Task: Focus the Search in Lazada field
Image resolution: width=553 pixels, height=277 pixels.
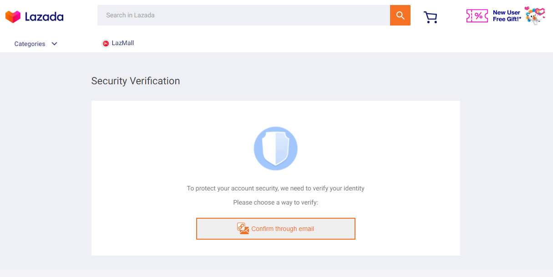Action: (x=244, y=15)
